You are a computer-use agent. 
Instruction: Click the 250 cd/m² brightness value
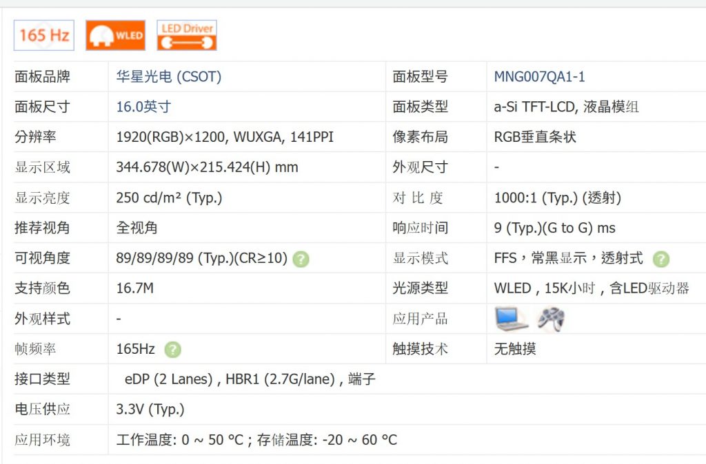click(x=169, y=198)
